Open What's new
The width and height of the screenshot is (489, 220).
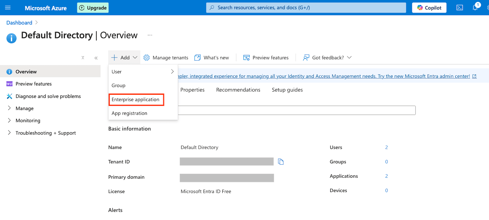tap(212, 58)
